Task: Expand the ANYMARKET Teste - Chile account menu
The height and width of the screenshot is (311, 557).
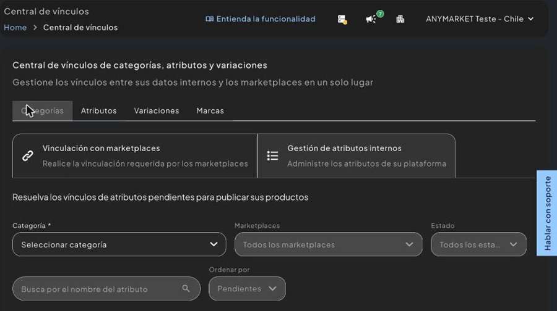Action: (480, 19)
